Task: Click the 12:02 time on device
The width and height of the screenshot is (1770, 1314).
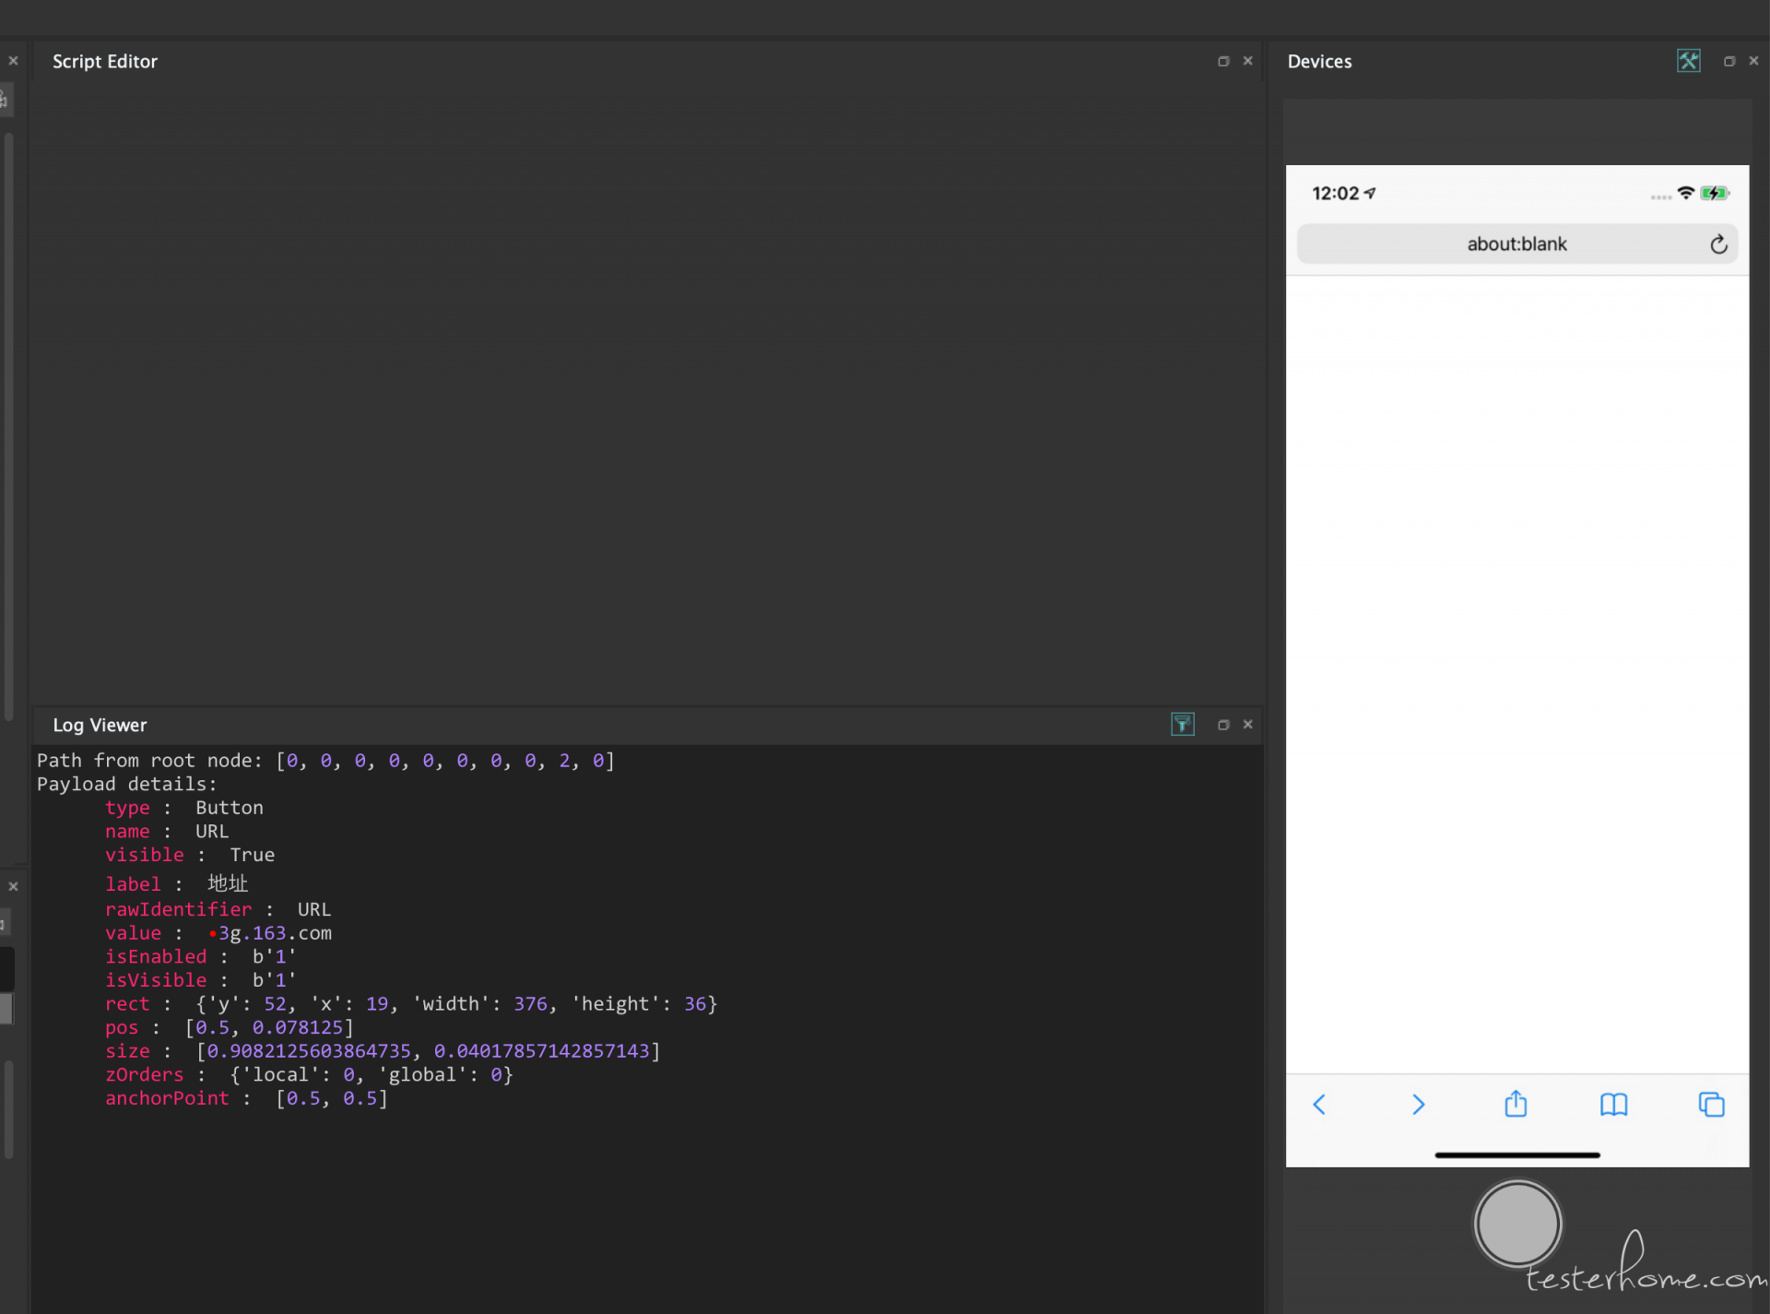Action: pos(1335,194)
